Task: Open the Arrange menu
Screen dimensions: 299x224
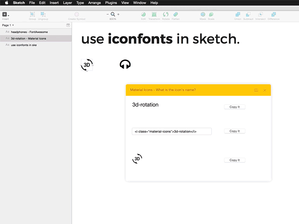Action: click(94, 3)
